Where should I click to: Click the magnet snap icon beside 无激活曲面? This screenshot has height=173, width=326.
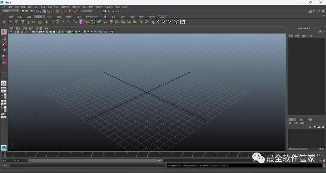click(79, 11)
